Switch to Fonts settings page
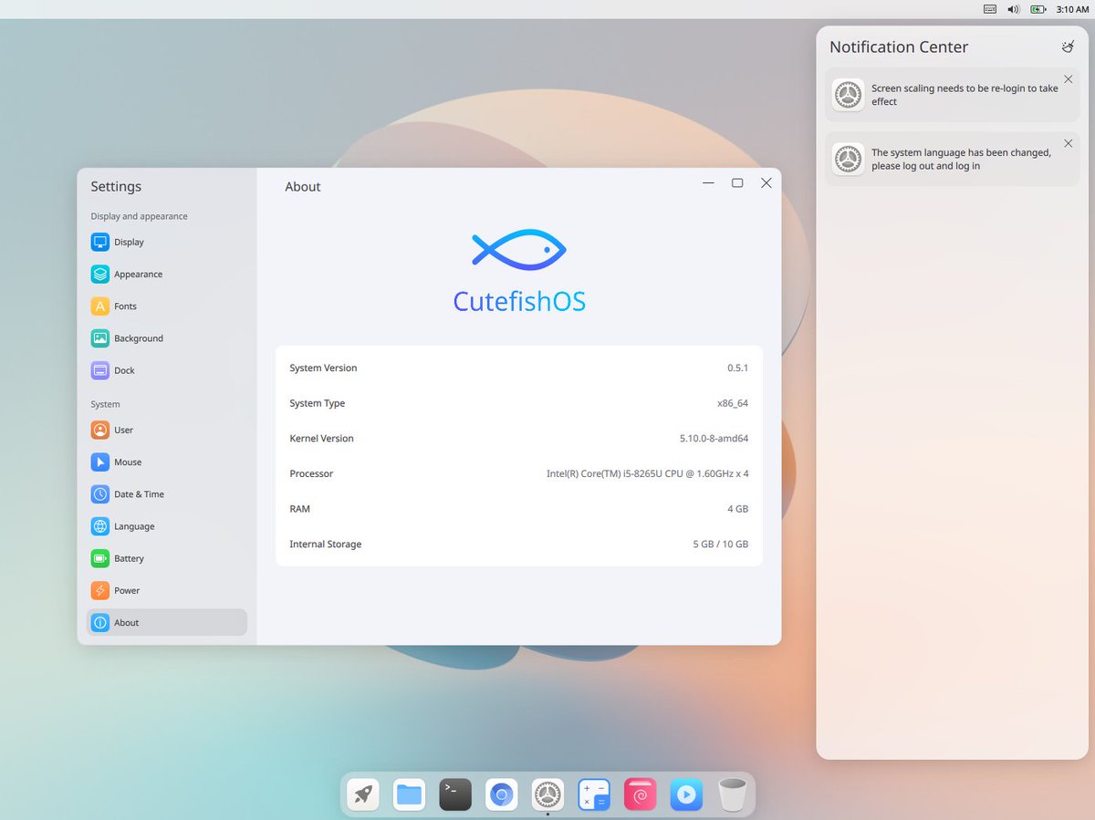Image resolution: width=1095 pixels, height=820 pixels. pyautogui.click(x=167, y=306)
